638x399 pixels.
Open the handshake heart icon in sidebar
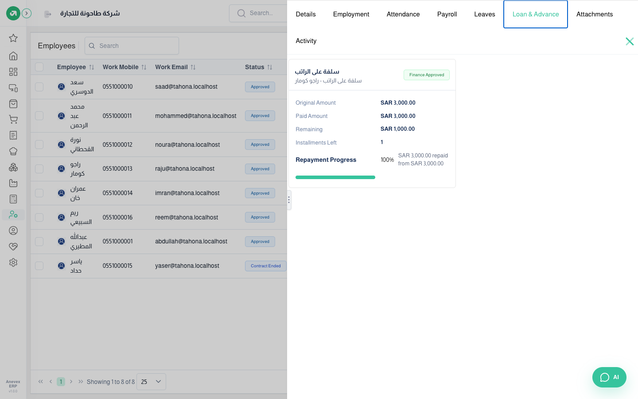pos(13,246)
